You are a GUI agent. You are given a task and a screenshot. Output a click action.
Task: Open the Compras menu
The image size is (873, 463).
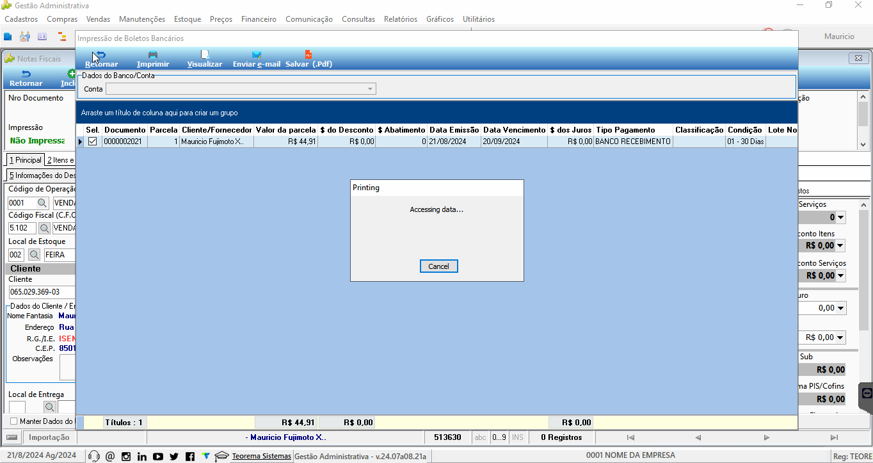point(62,19)
